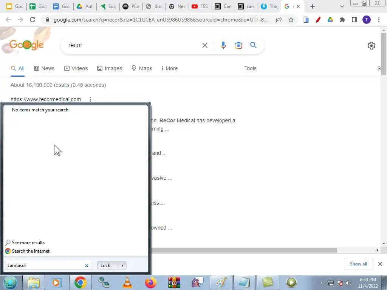Image resolution: width=387 pixels, height=290 pixels.
Task: Close the downloads bar
Action: [x=380, y=264]
